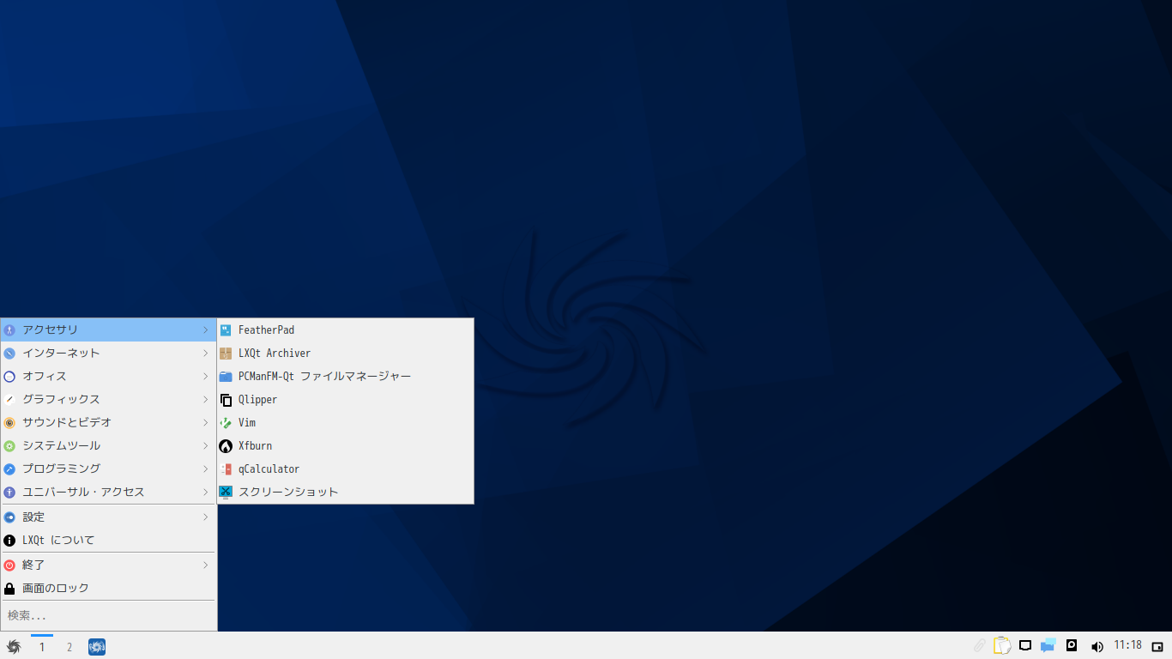Image resolution: width=1172 pixels, height=659 pixels.
Task: Click the qCalculator label text
Action: [269, 469]
